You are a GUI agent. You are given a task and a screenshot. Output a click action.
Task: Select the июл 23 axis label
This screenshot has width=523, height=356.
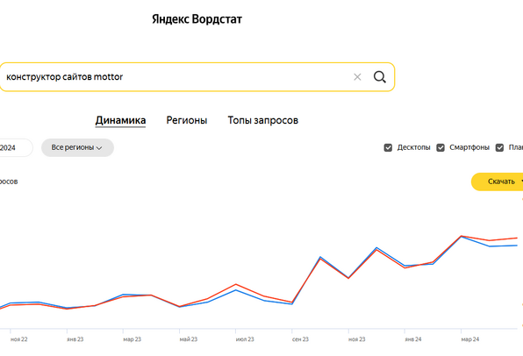[245, 339]
